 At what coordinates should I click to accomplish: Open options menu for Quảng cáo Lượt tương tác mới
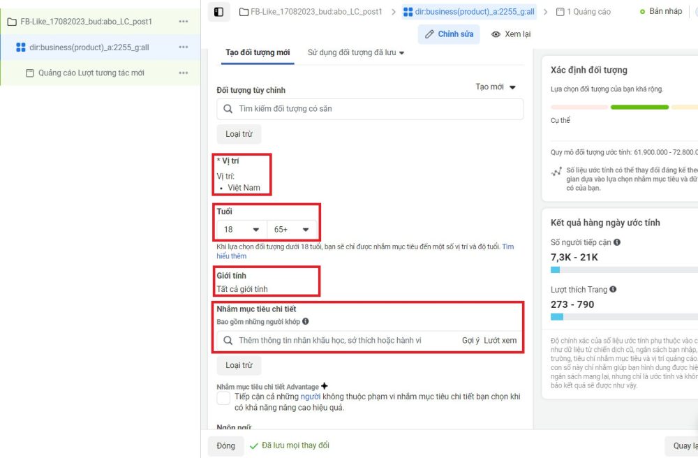click(184, 73)
